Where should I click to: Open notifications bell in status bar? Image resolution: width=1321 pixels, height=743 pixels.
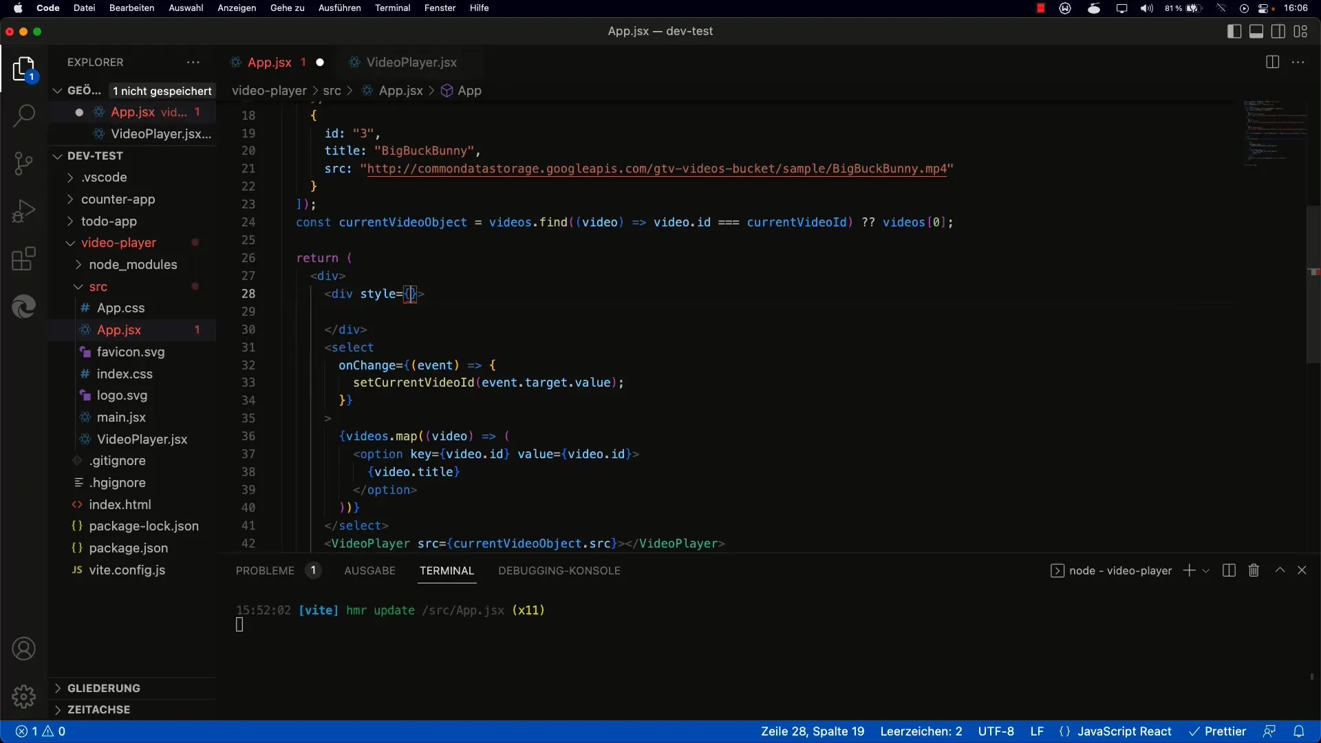point(1299,731)
